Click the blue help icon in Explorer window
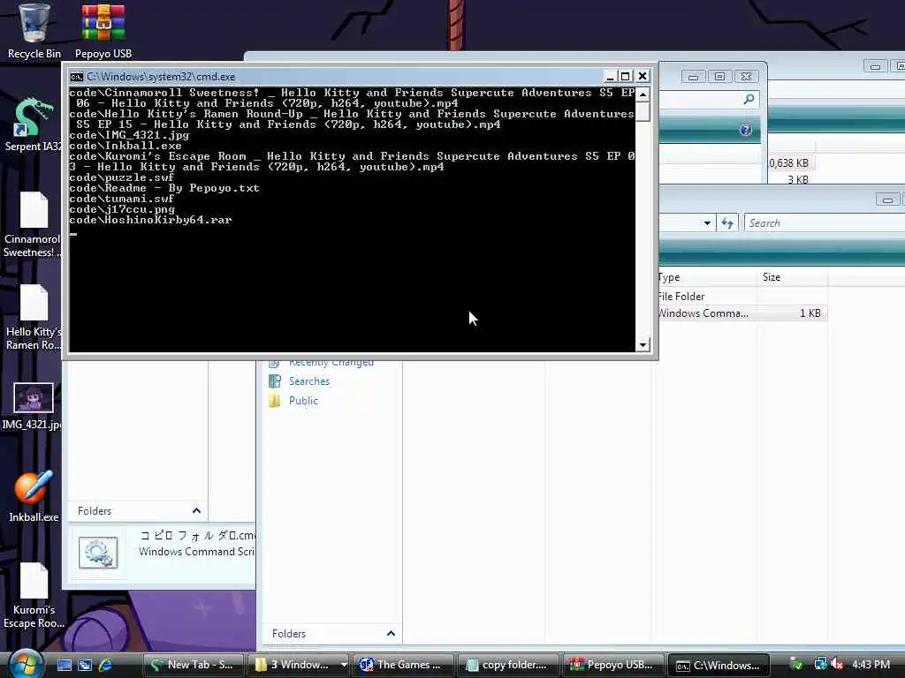 745,130
